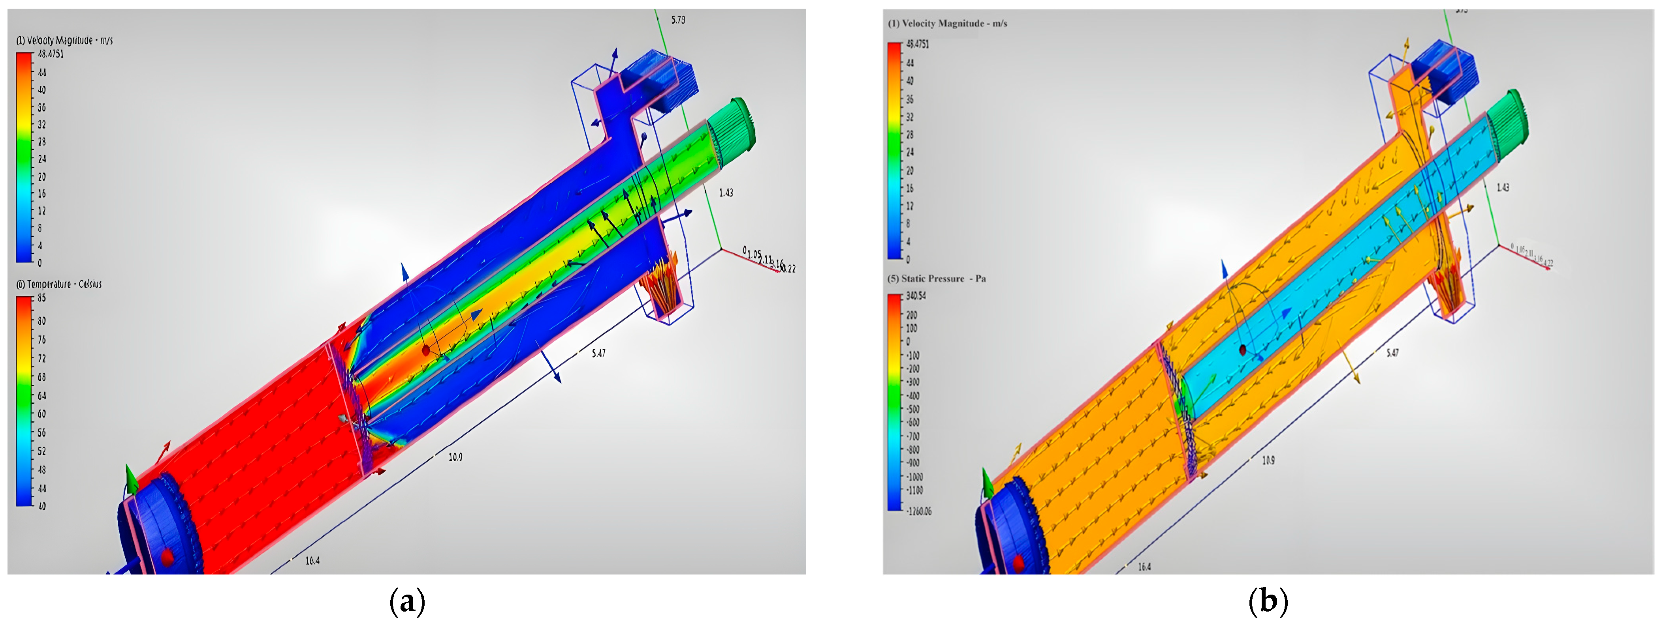Click the orange flow arrows at the bottom nozzle in panel (a)

coord(663,283)
